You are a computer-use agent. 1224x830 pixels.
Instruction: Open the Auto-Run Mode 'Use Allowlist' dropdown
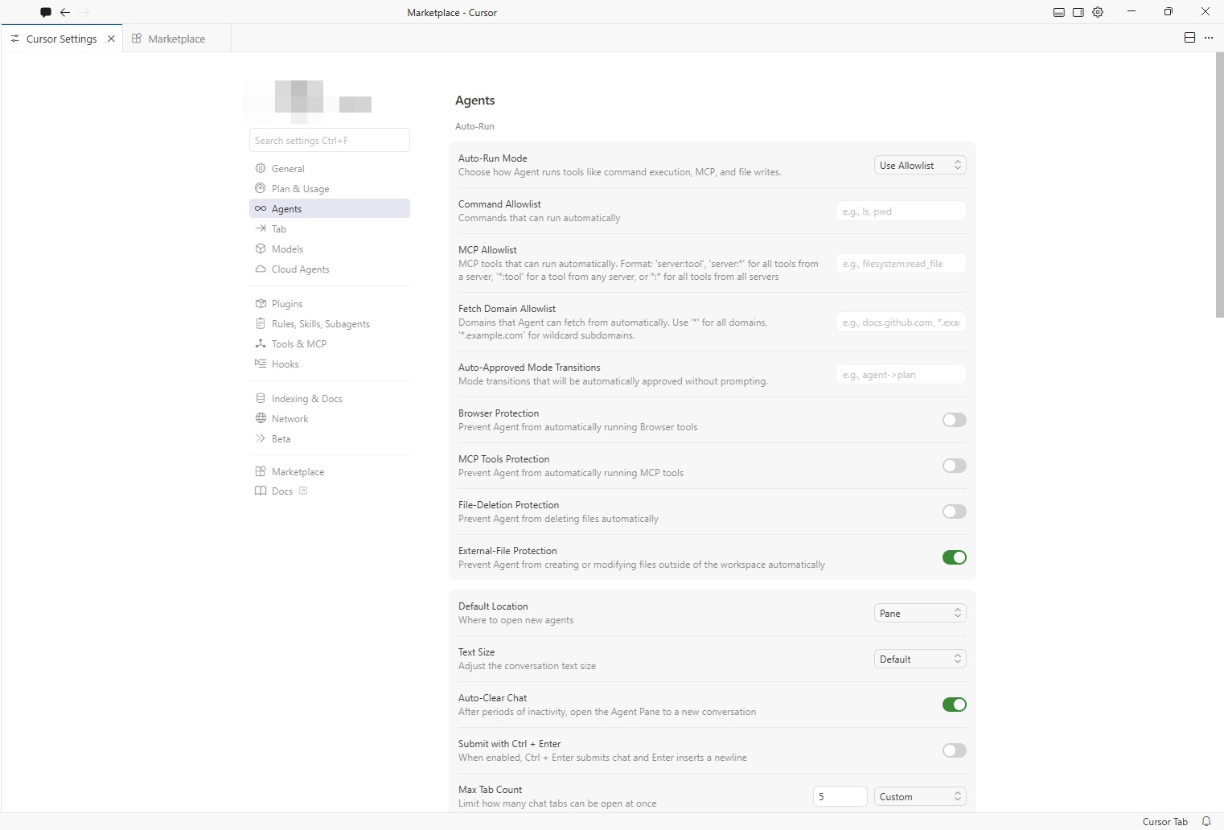(920, 165)
